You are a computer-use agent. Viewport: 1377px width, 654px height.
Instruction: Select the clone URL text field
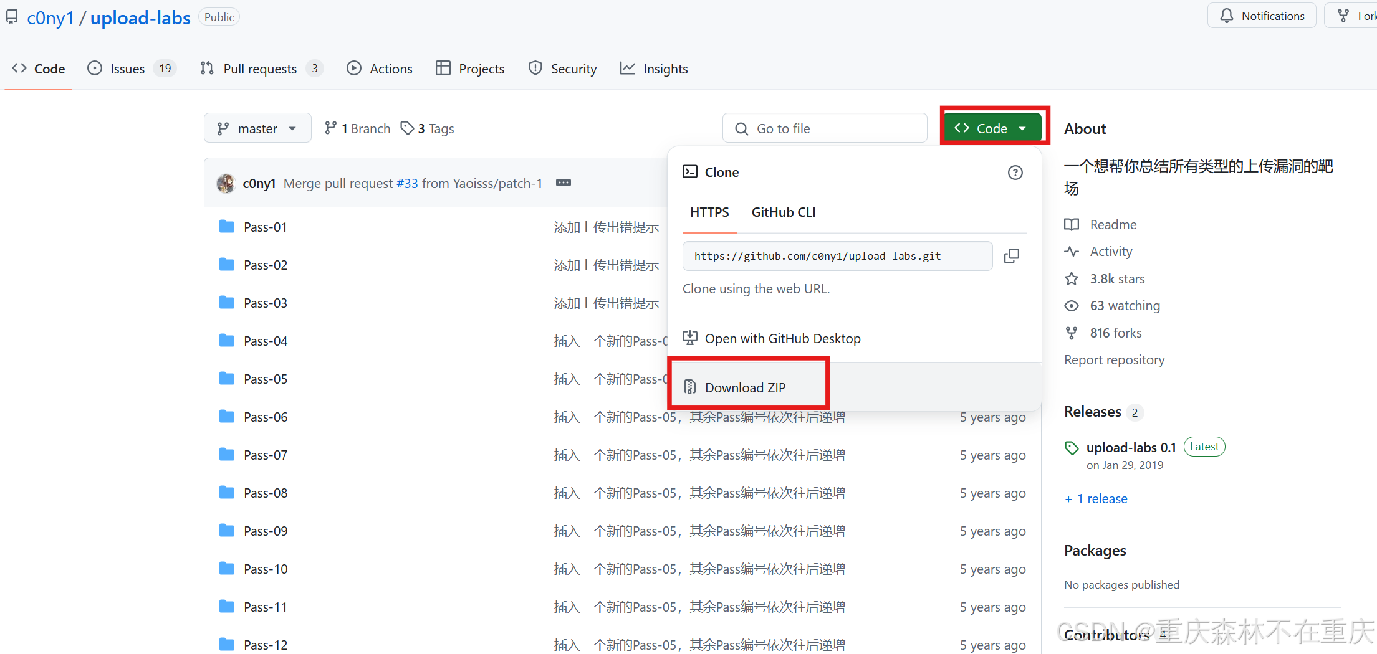(837, 256)
